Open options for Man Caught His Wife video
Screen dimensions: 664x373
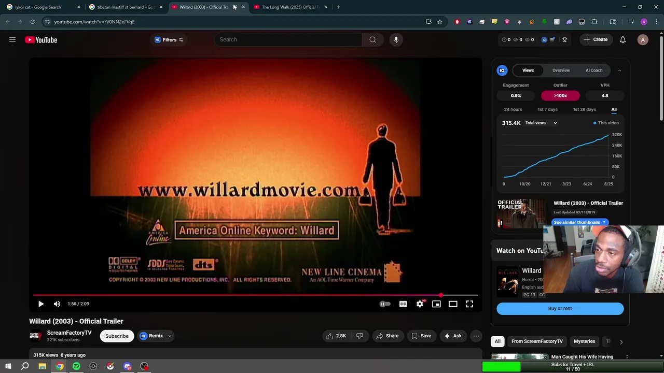click(627, 357)
